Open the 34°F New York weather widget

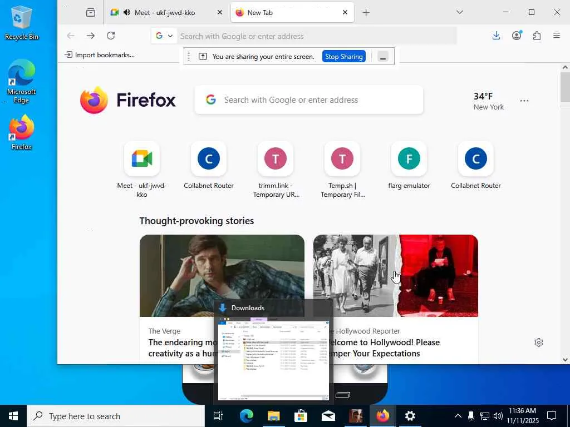[488, 101]
